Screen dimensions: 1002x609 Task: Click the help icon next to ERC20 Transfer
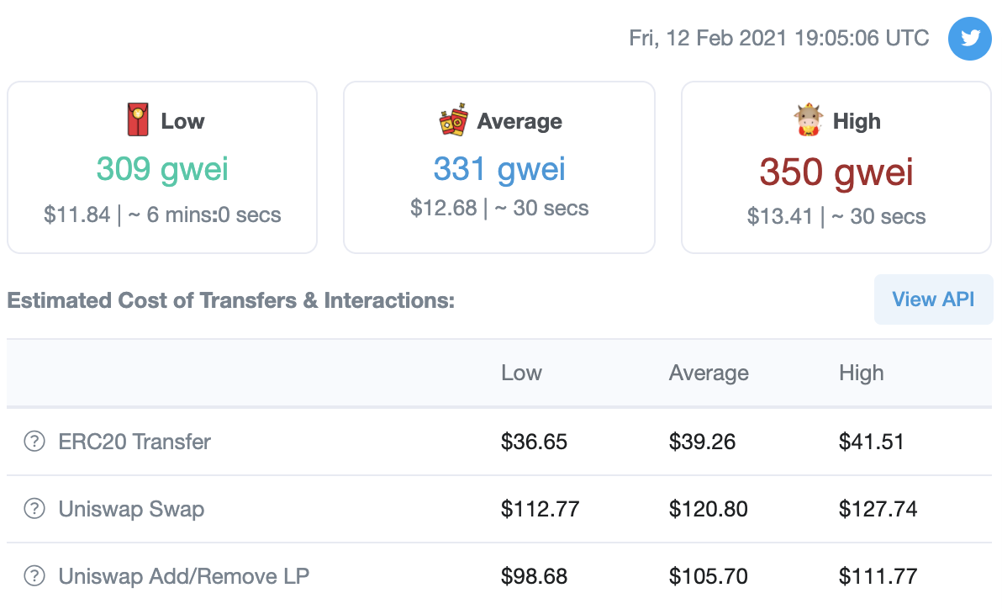click(x=34, y=442)
